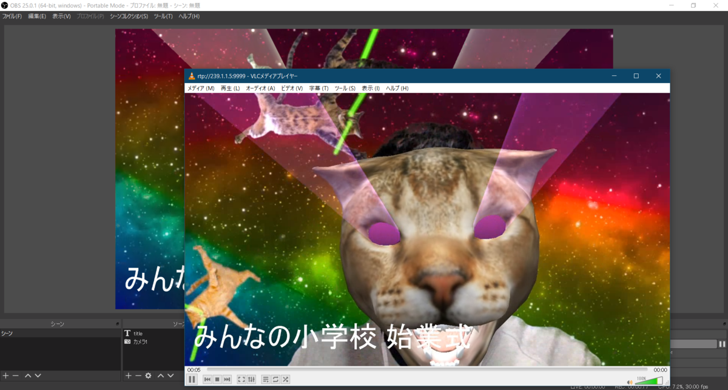Move the selected source up with the up chevron
This screenshot has height=390, width=728.
pos(160,375)
